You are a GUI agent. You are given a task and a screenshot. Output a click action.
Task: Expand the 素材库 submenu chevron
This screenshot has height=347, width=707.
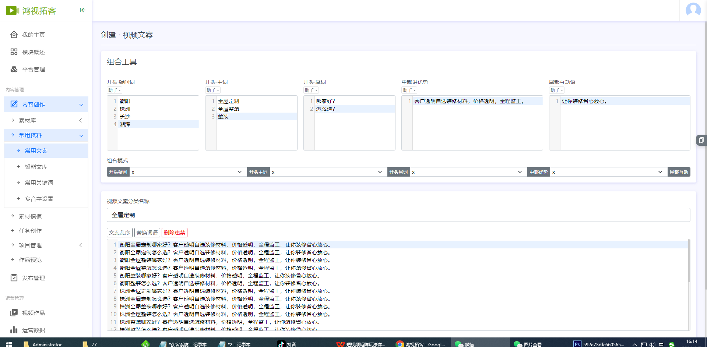coord(81,120)
